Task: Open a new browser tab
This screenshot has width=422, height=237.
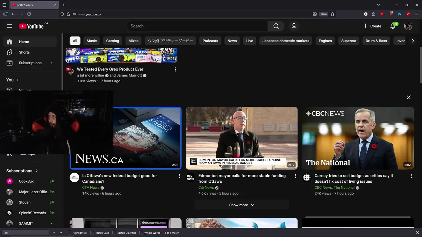Action: [x=64, y=5]
